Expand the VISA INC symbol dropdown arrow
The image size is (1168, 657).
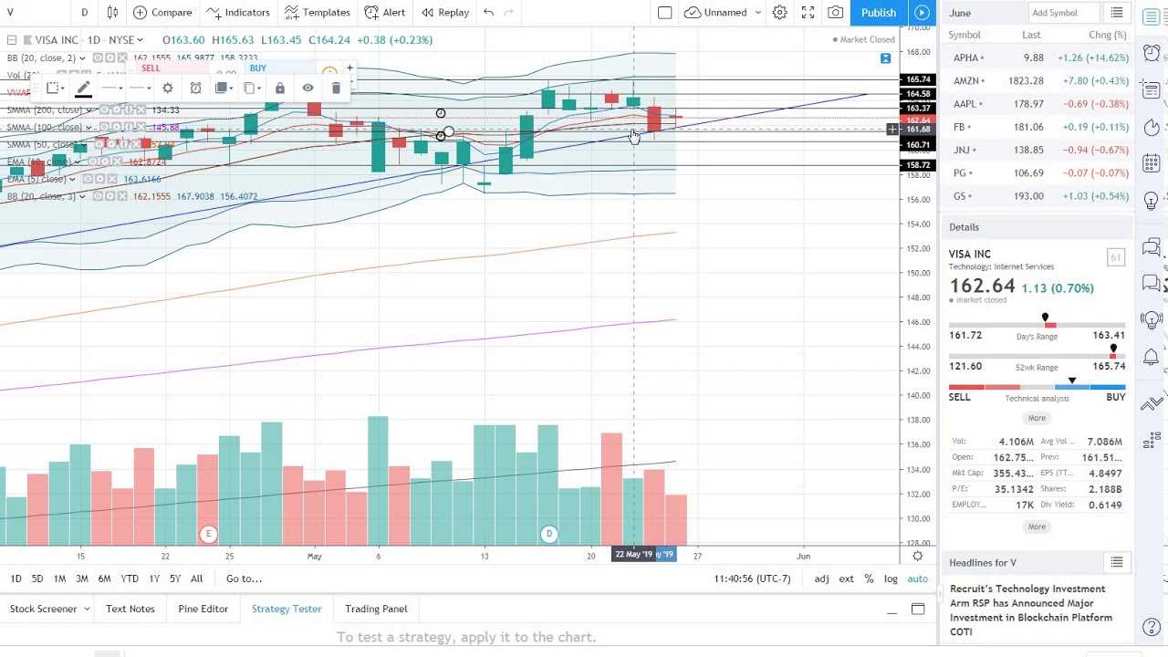point(140,40)
